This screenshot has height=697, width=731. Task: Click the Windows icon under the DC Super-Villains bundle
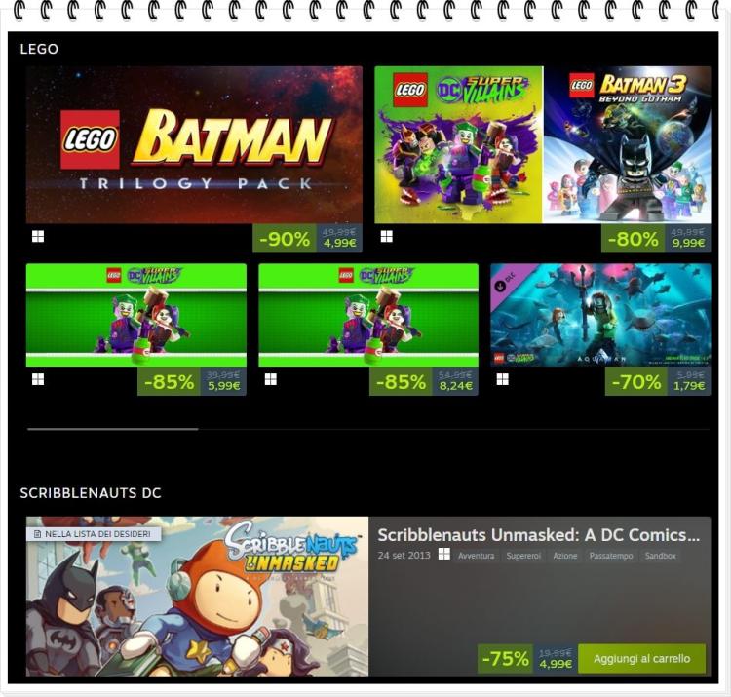[387, 237]
